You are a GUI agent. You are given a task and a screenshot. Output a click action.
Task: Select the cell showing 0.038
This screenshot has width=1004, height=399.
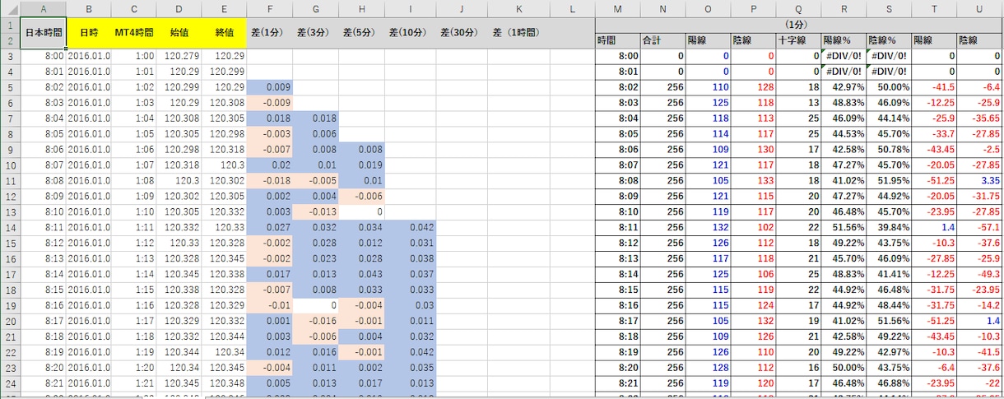tap(410, 258)
